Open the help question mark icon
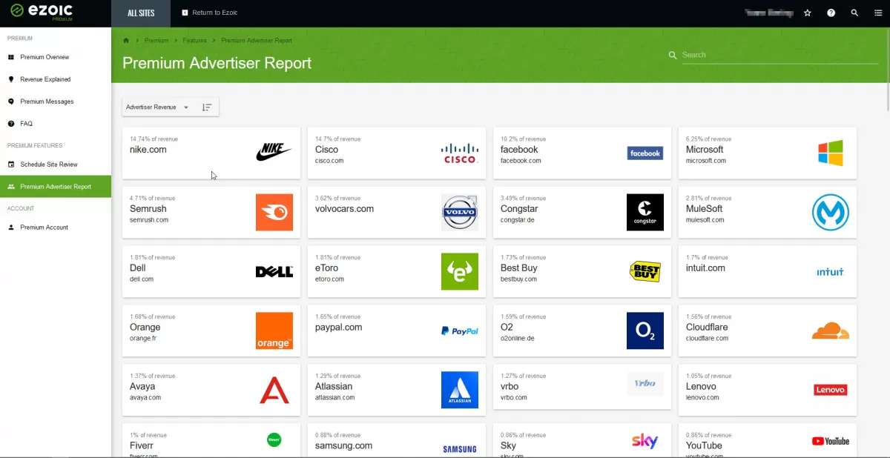Viewport: 890px width, 458px height. click(x=831, y=13)
